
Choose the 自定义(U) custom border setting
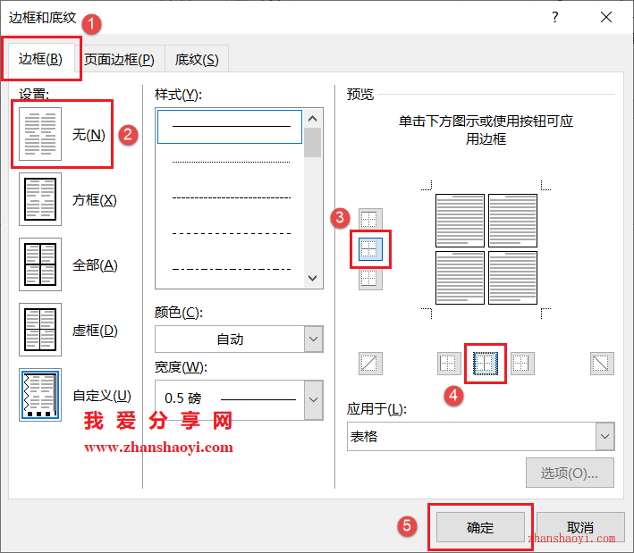(40, 395)
